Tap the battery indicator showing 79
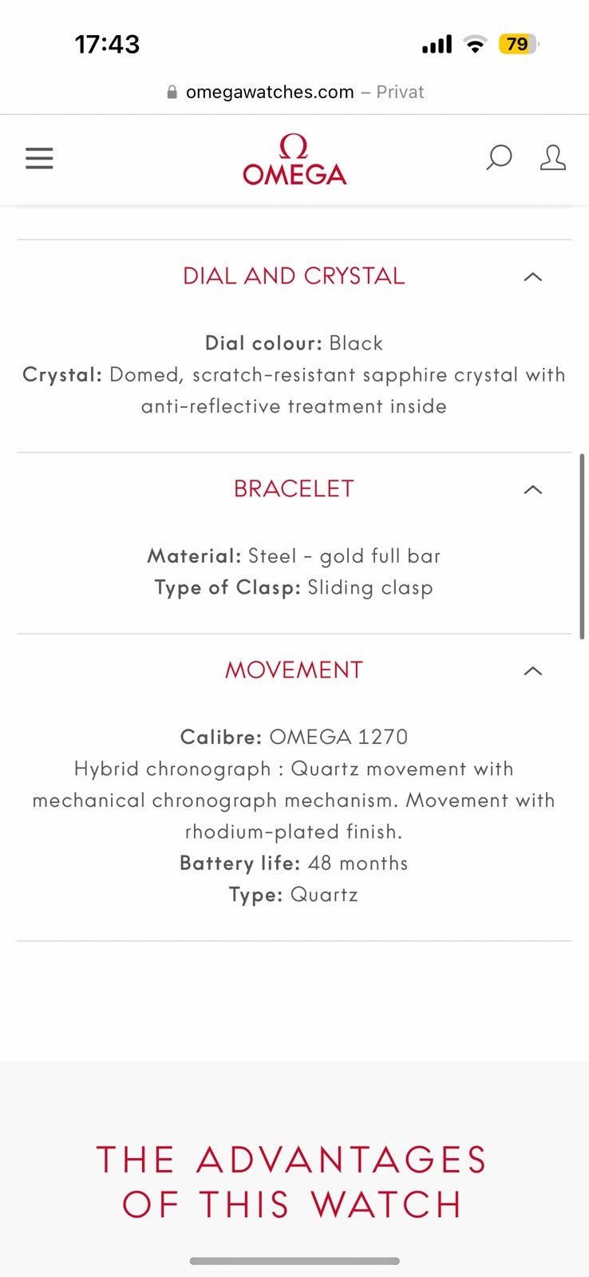This screenshot has width=589, height=1277. click(518, 44)
